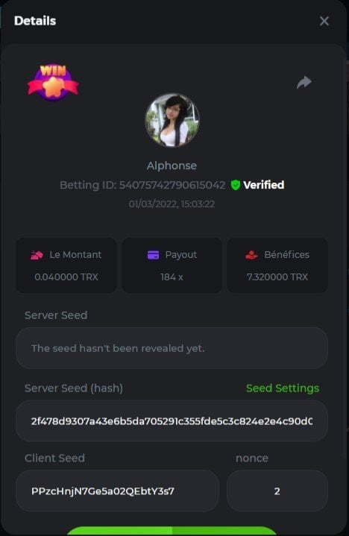Click the Payout 184 x card
The height and width of the screenshot is (536, 349).
point(172,265)
